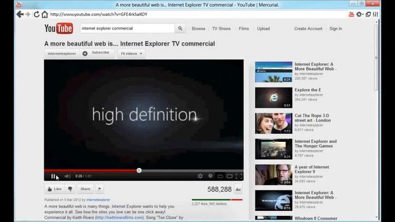
Task: Click the video title heading text
Action: tap(130, 44)
